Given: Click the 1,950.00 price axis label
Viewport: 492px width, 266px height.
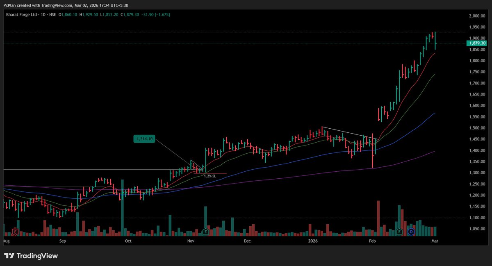Looking at the screenshot, I should 477,27.
